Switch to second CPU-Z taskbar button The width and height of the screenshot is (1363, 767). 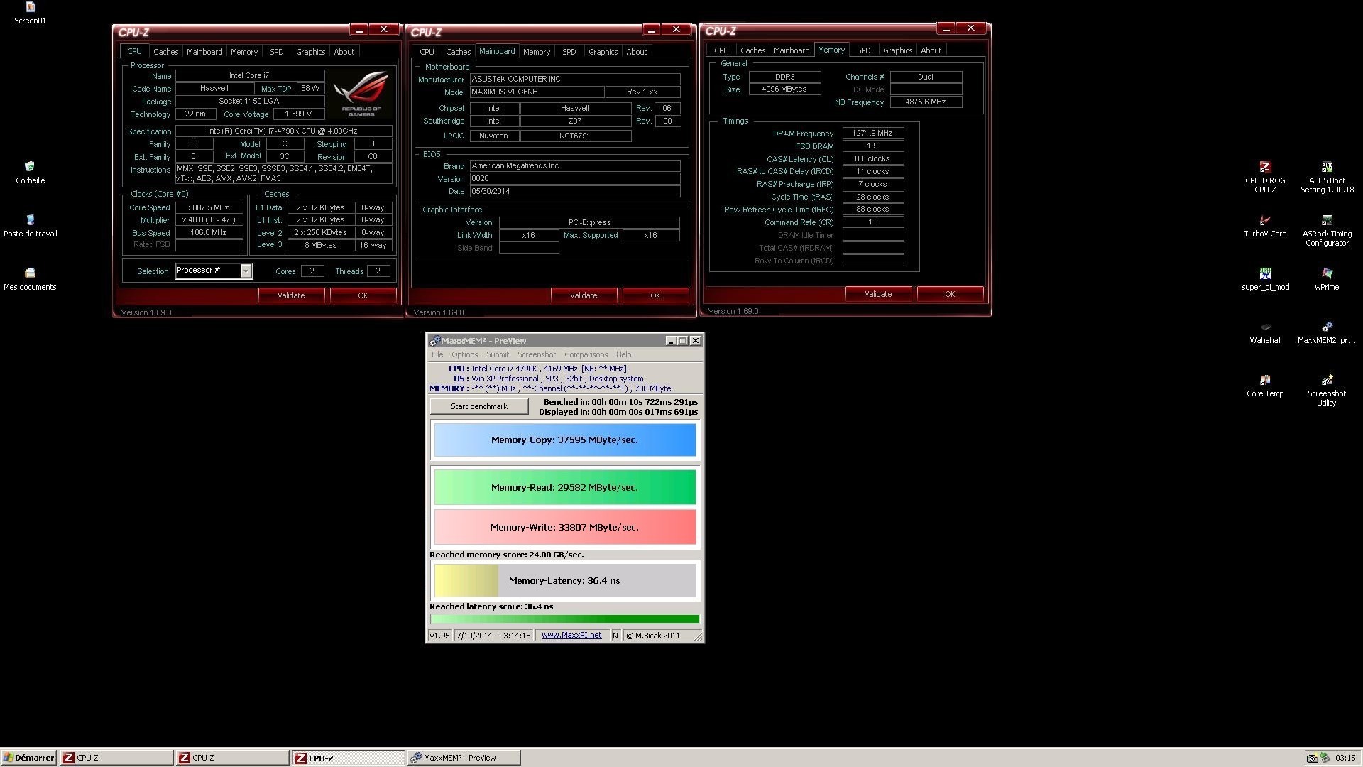point(232,758)
